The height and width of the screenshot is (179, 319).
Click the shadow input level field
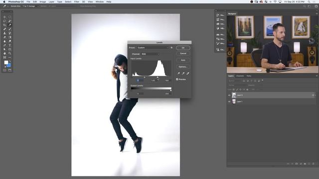pyautogui.click(x=140, y=81)
